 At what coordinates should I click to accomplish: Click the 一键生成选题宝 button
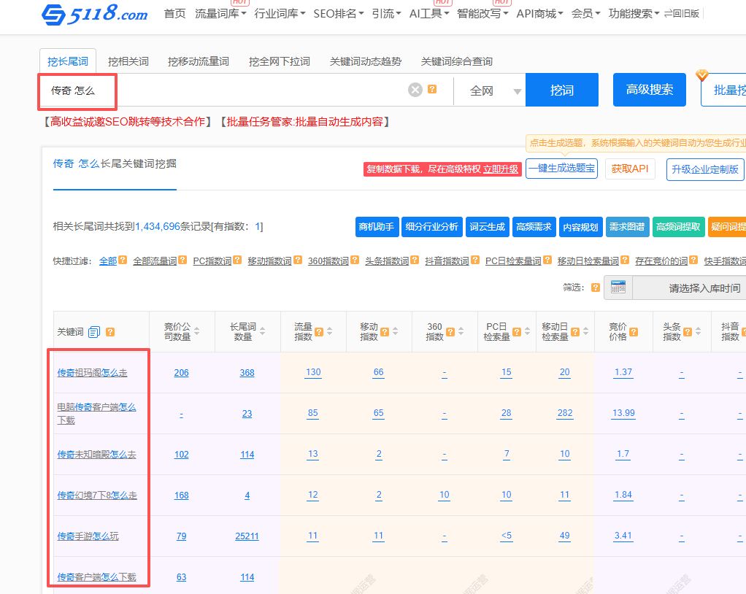point(561,169)
